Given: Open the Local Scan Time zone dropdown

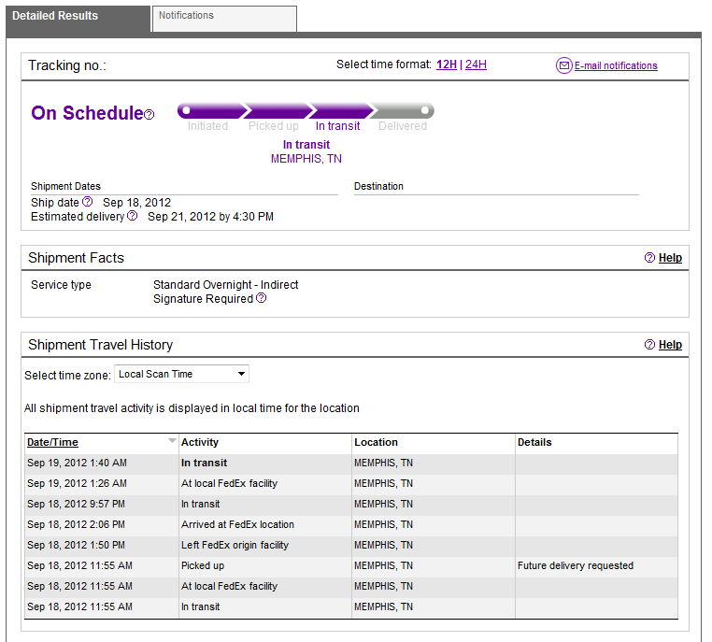Looking at the screenshot, I should pyautogui.click(x=181, y=374).
